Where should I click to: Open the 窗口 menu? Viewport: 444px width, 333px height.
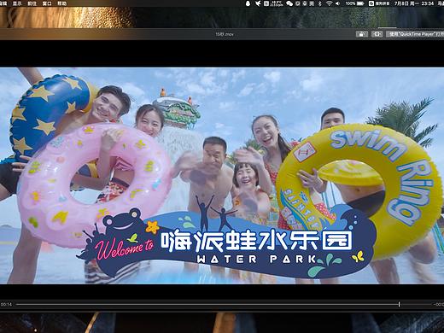(47, 3)
